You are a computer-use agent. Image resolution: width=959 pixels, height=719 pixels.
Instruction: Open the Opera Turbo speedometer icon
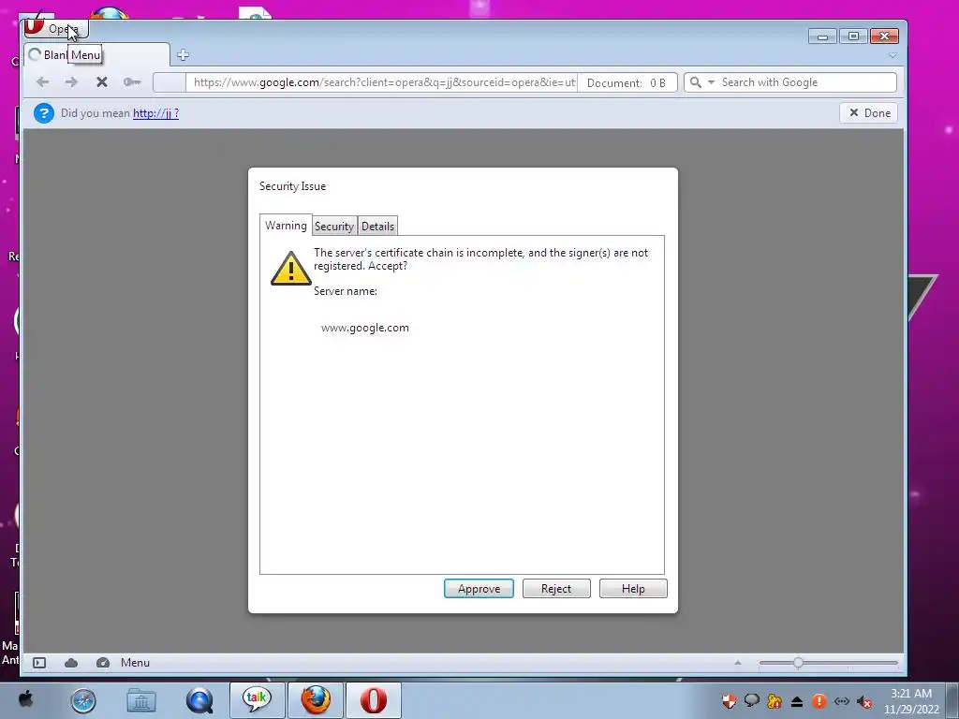click(x=103, y=663)
